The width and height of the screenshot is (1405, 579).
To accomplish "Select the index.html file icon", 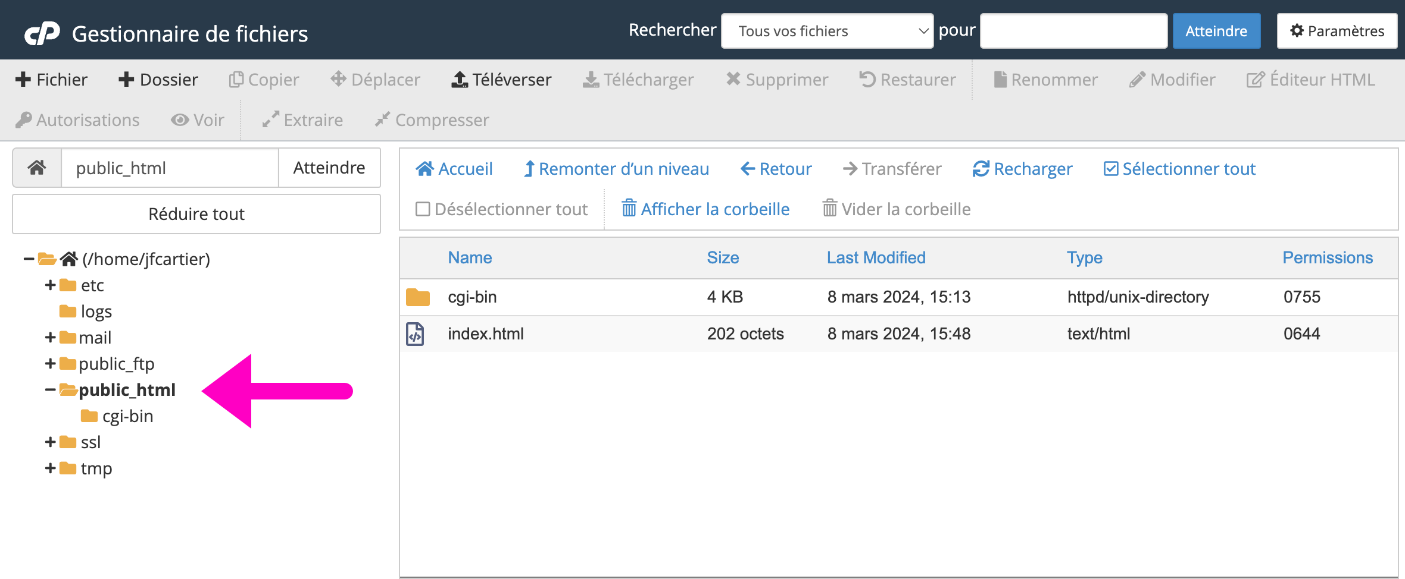I will pyautogui.click(x=415, y=334).
